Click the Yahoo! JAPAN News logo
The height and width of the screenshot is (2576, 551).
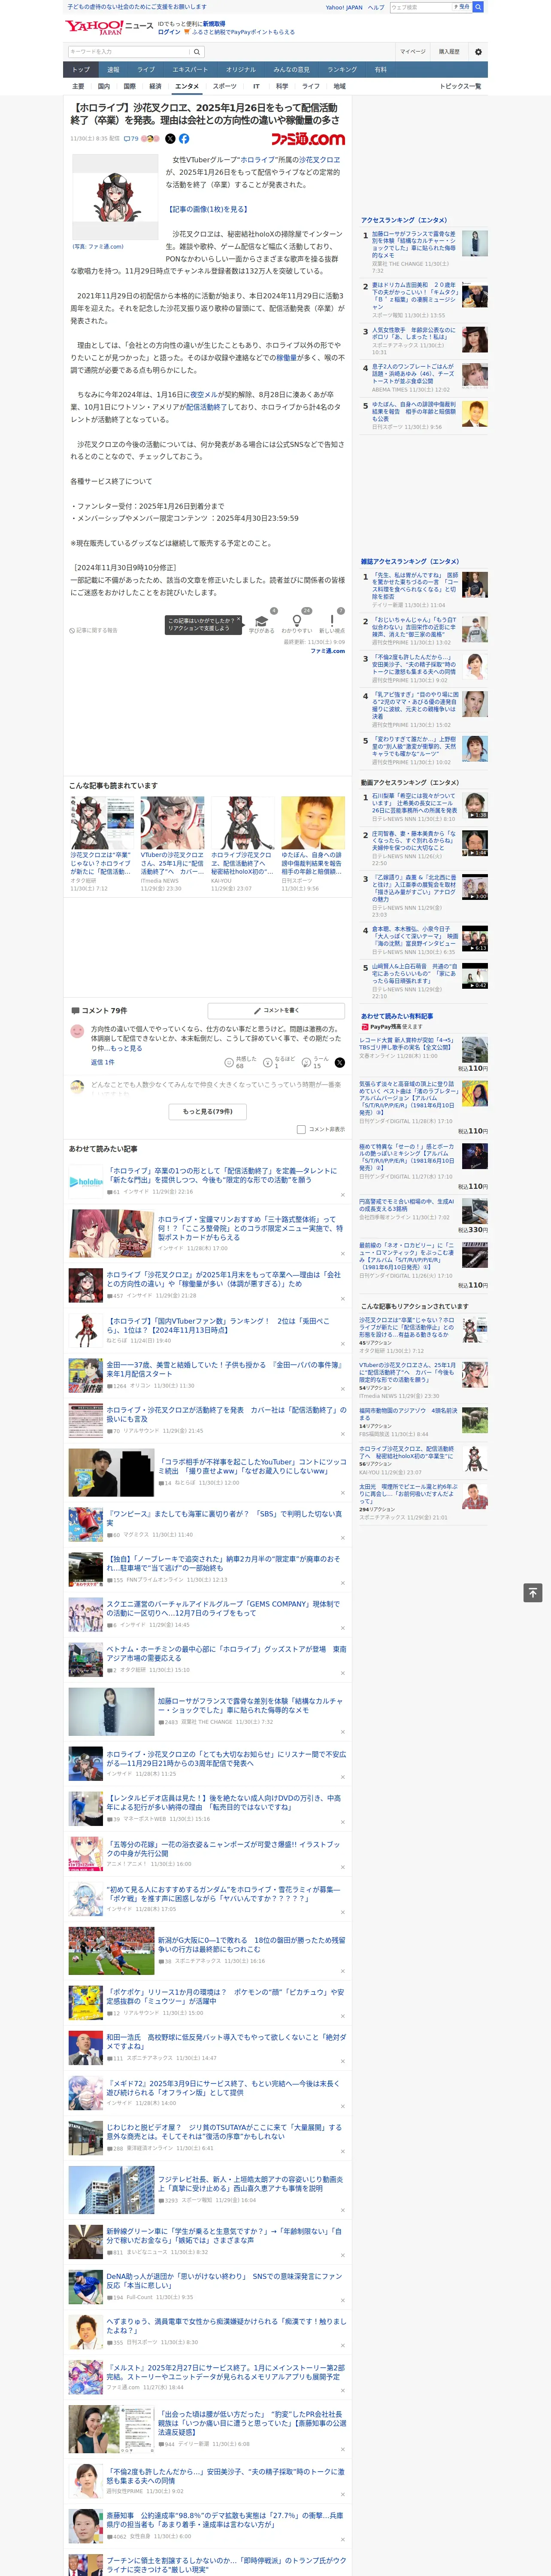[109, 27]
